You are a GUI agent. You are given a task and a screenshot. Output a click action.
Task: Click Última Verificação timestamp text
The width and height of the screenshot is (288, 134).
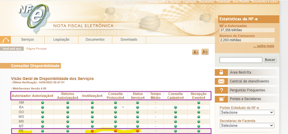pos(38,82)
